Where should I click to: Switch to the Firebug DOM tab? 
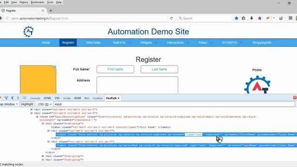pyautogui.click(x=77, y=98)
